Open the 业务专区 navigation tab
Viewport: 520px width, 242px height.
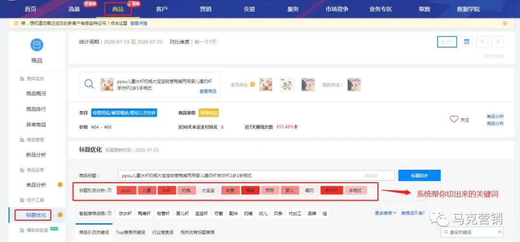pyautogui.click(x=380, y=9)
